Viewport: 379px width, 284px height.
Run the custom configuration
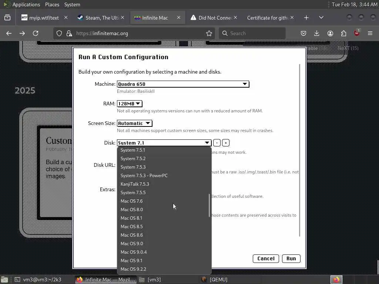291,258
